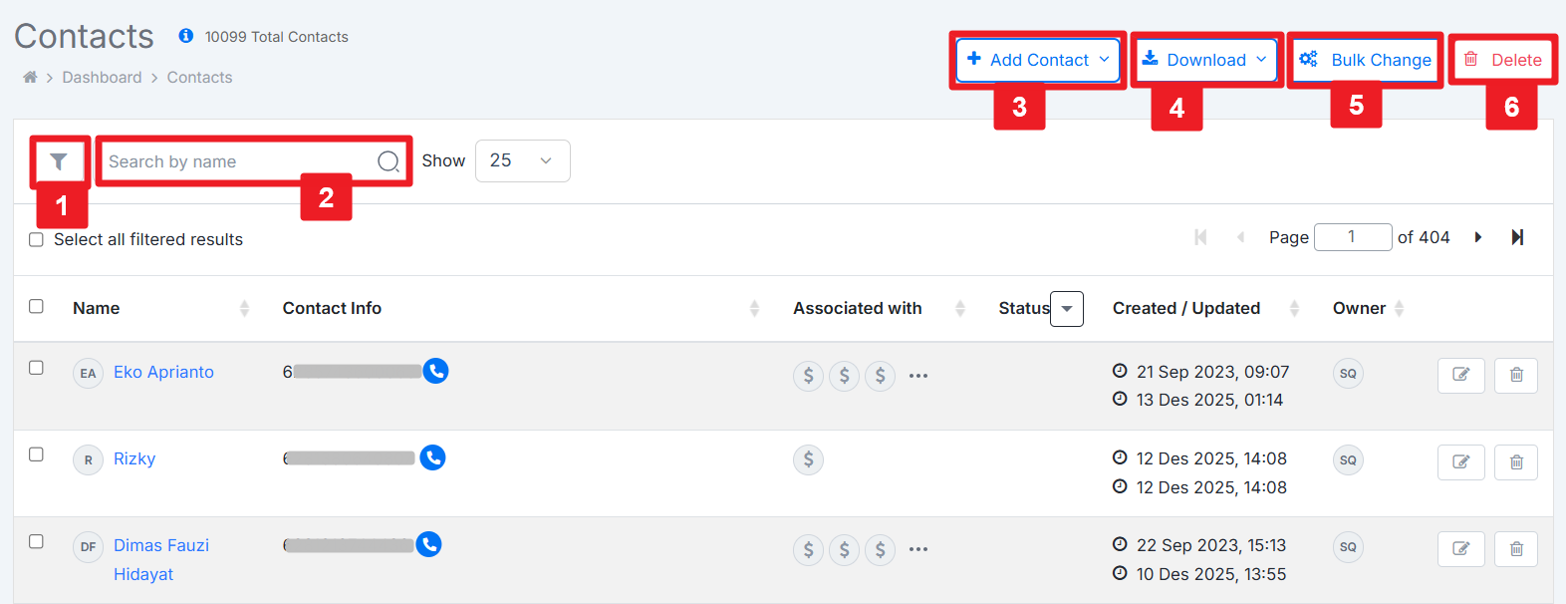Click the filter funnel icon
This screenshot has width=1566, height=604.
[59, 161]
